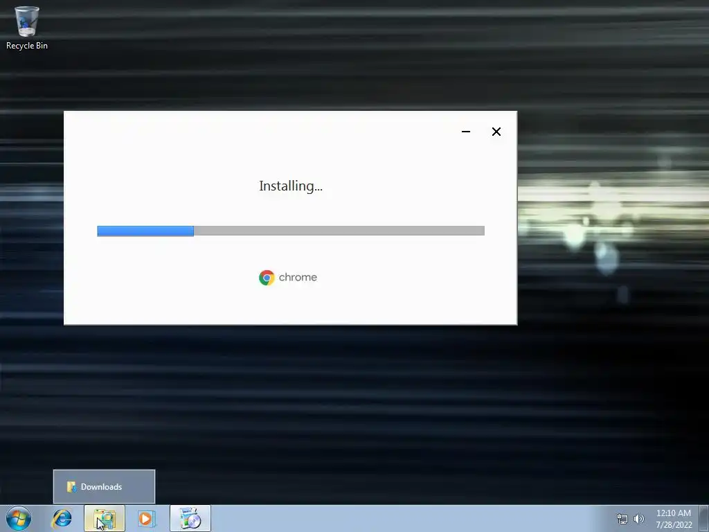The width and height of the screenshot is (709, 532).
Task: Launch Windows Media Player from taskbar
Action: click(x=146, y=518)
